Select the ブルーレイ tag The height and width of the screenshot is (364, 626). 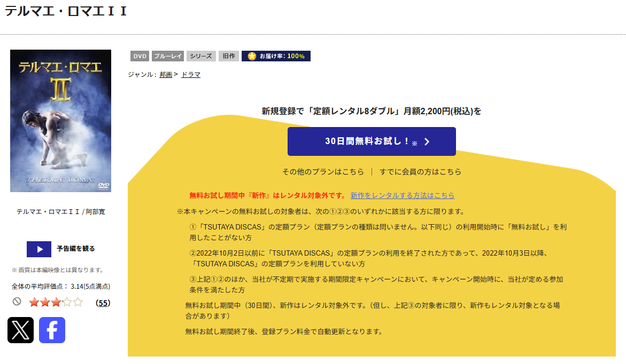pos(168,56)
